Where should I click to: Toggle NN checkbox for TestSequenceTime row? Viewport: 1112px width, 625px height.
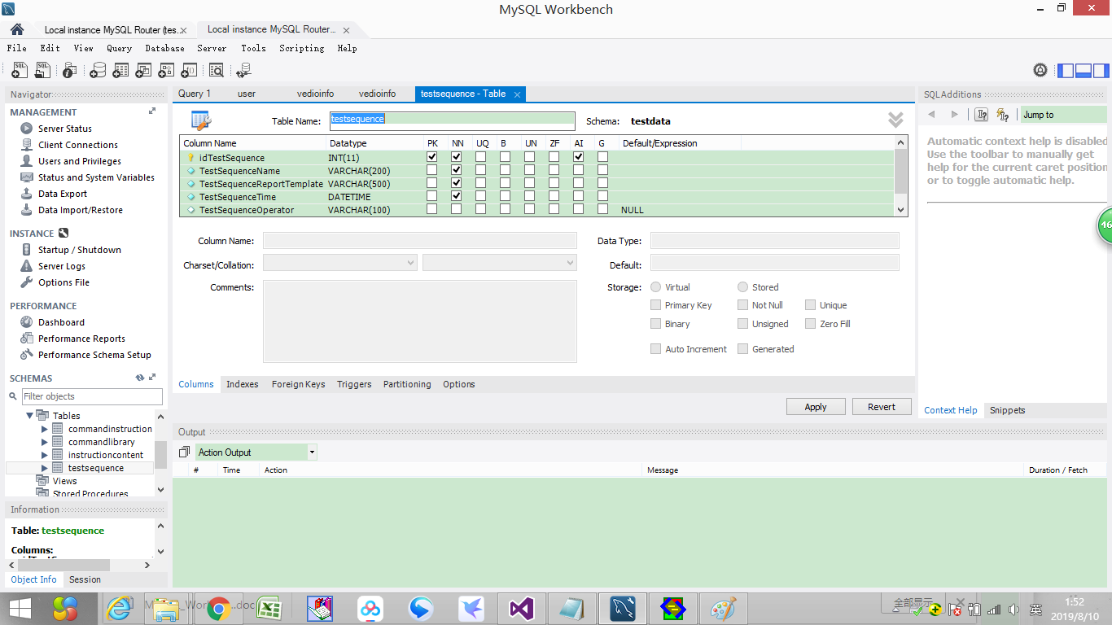[x=457, y=196]
